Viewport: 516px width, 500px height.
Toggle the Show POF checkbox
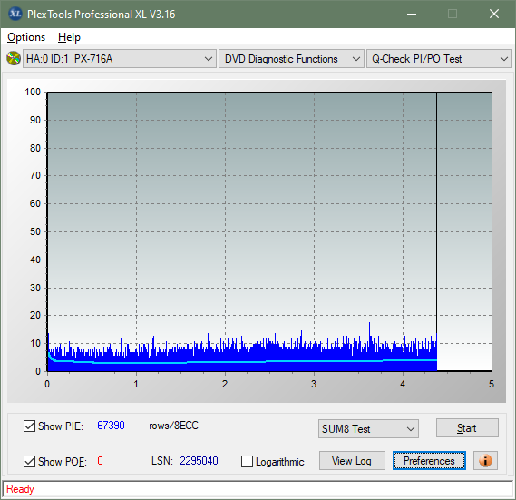click(29, 461)
